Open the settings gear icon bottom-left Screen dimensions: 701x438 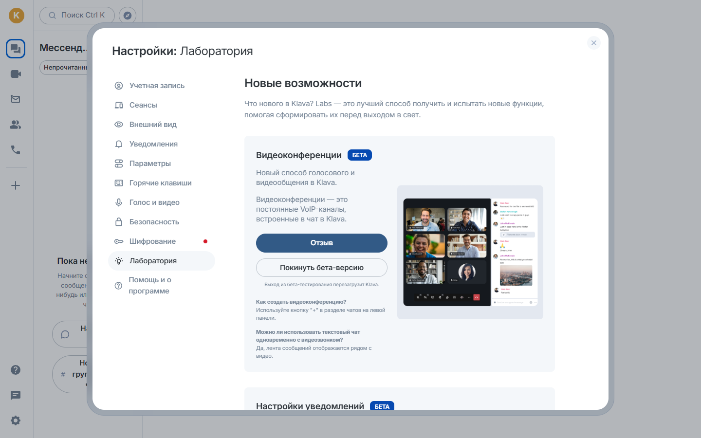[16, 420]
